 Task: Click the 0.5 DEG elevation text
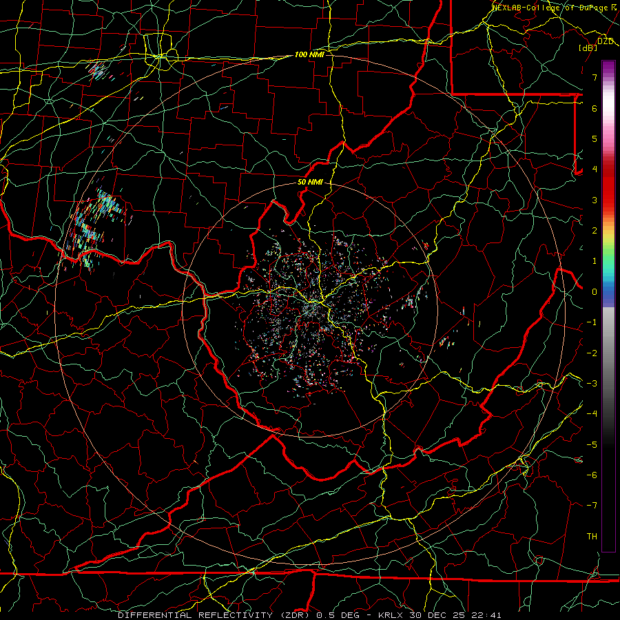[x=338, y=615]
